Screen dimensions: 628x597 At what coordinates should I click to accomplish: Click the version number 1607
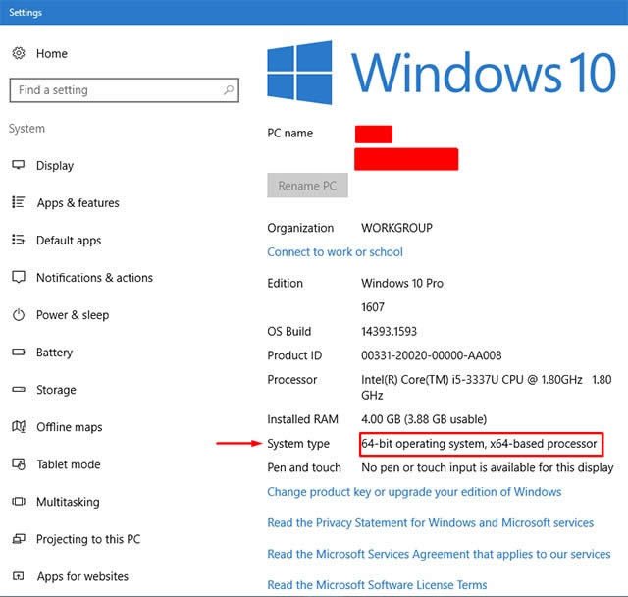[373, 307]
